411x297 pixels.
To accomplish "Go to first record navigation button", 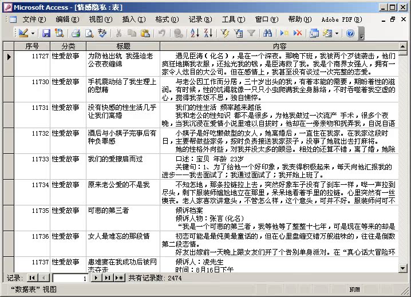I will click(32, 278).
